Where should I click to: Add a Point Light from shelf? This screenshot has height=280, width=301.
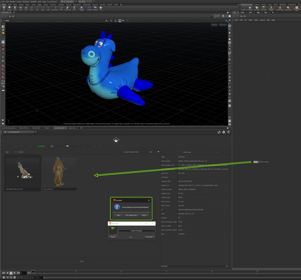click(250, 8)
